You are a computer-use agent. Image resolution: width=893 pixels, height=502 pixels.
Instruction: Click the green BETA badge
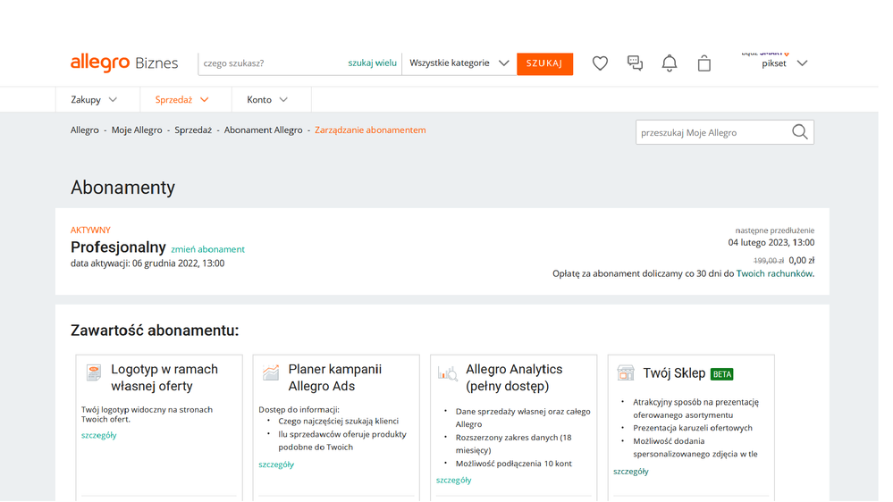721,374
